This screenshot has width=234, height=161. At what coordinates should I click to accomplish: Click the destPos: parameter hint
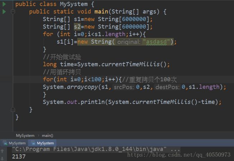coord(167,87)
